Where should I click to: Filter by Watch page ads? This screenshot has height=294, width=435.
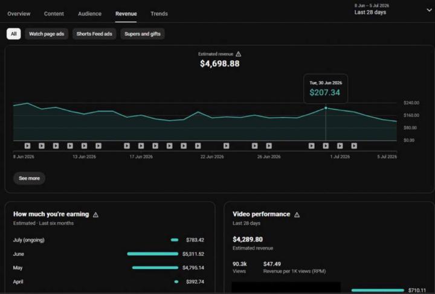(x=47, y=34)
